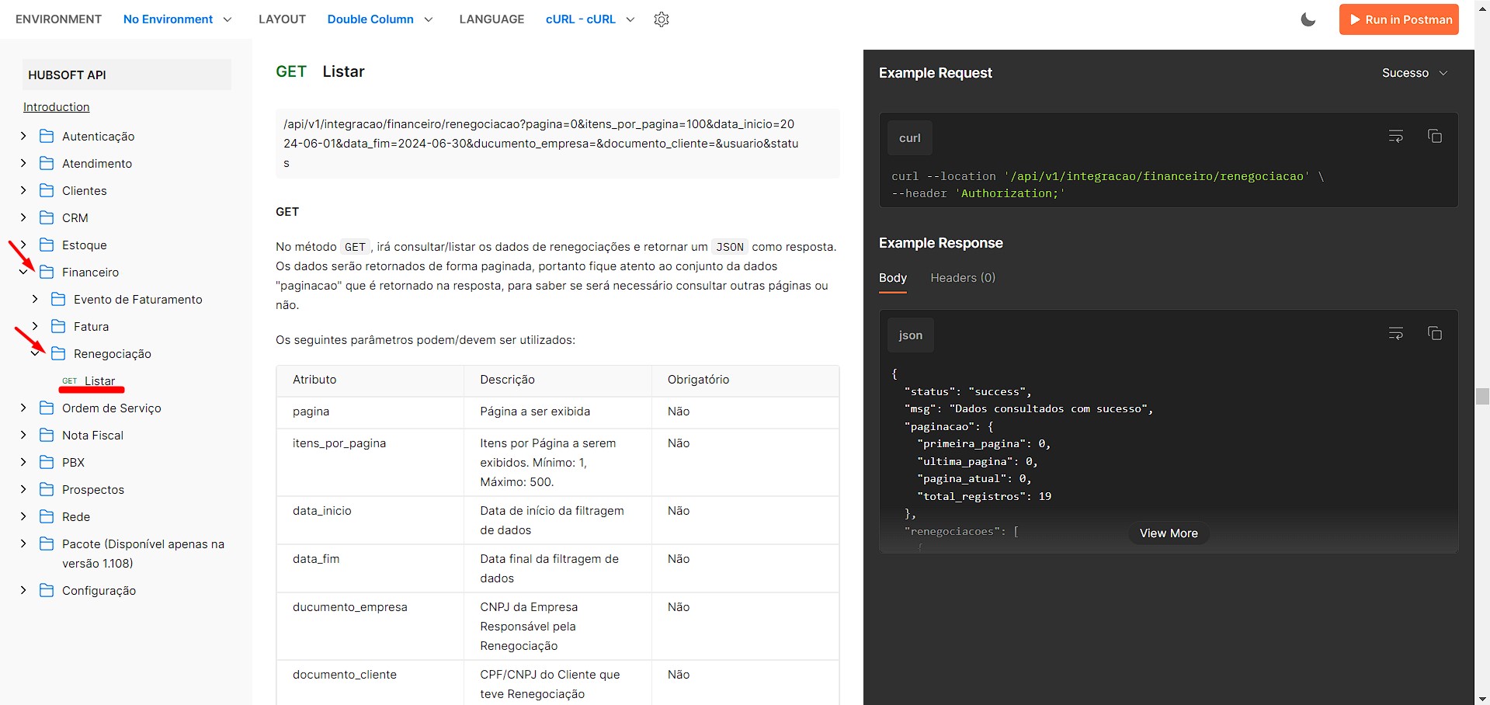Click the Nota Fiscal folder icon
The height and width of the screenshot is (705, 1490).
click(47, 435)
